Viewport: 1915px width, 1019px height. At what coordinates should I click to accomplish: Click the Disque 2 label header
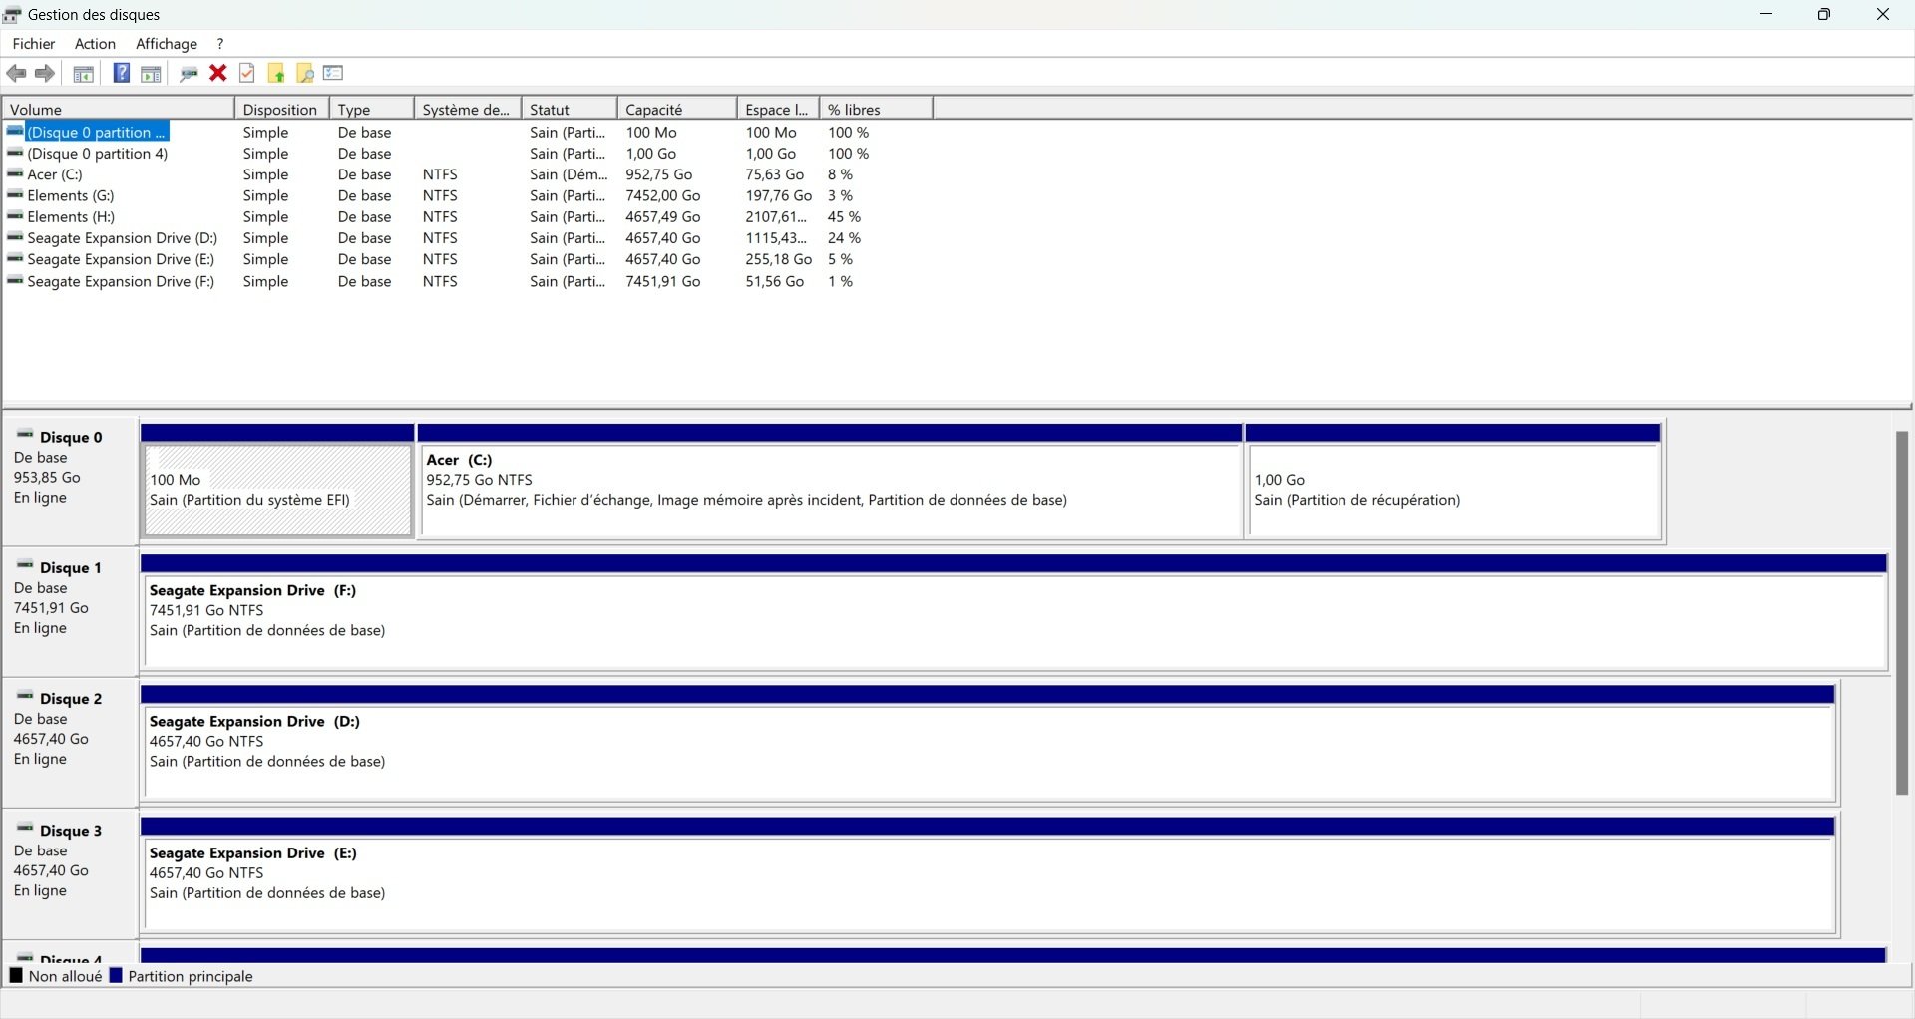[x=71, y=698]
